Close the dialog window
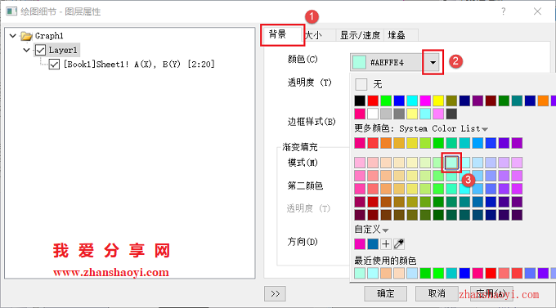 click(537, 11)
